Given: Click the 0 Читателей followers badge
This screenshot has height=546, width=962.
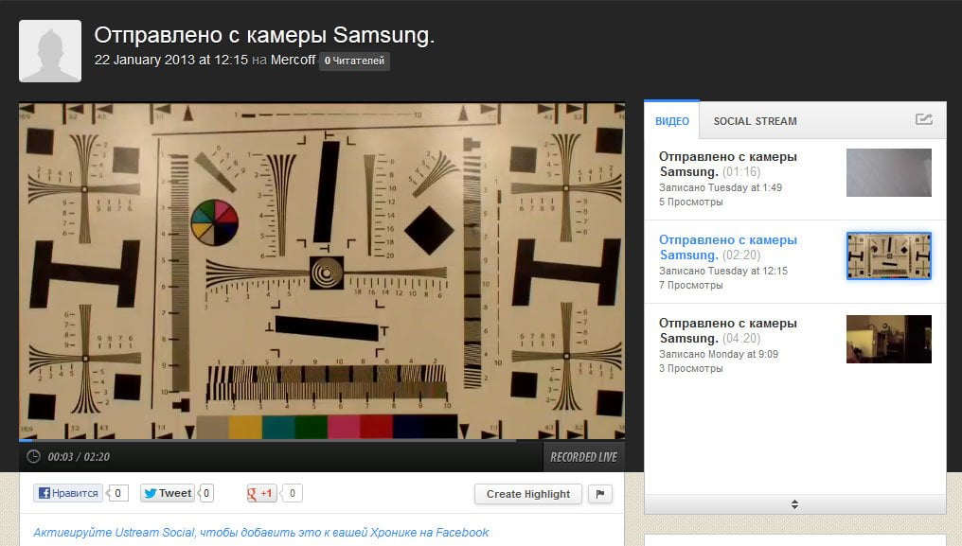Looking at the screenshot, I should (354, 61).
